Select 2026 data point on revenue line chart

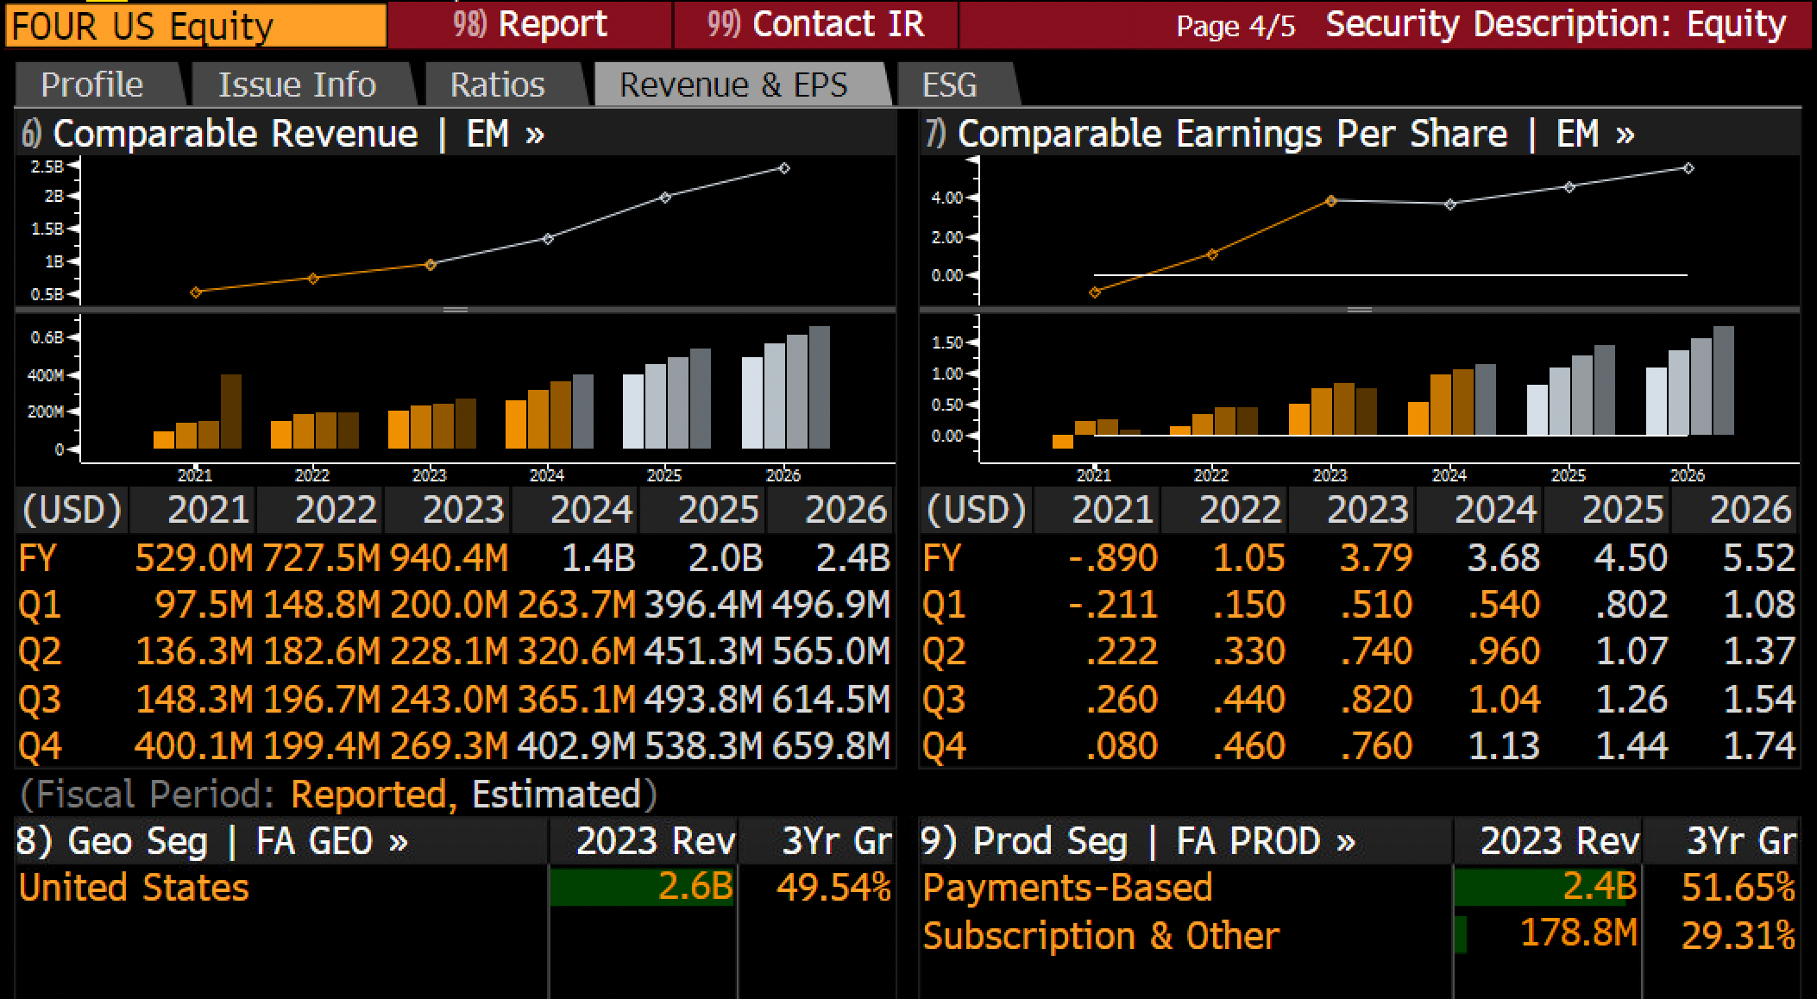tap(783, 168)
